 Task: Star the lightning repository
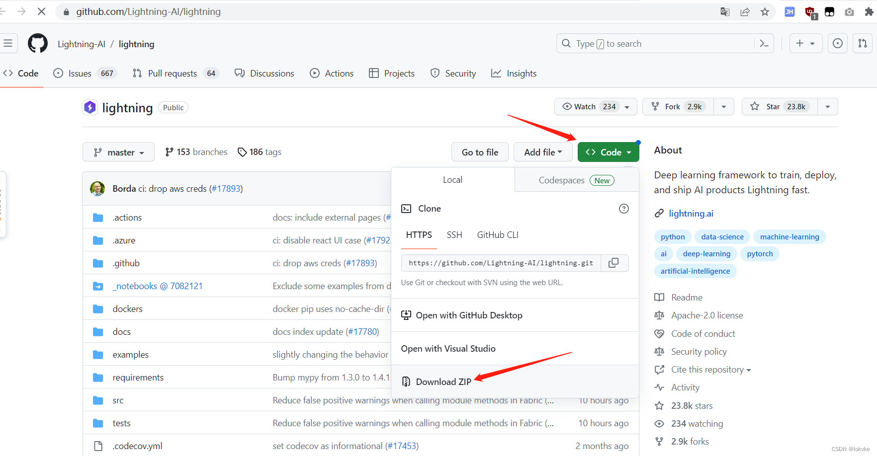point(780,107)
